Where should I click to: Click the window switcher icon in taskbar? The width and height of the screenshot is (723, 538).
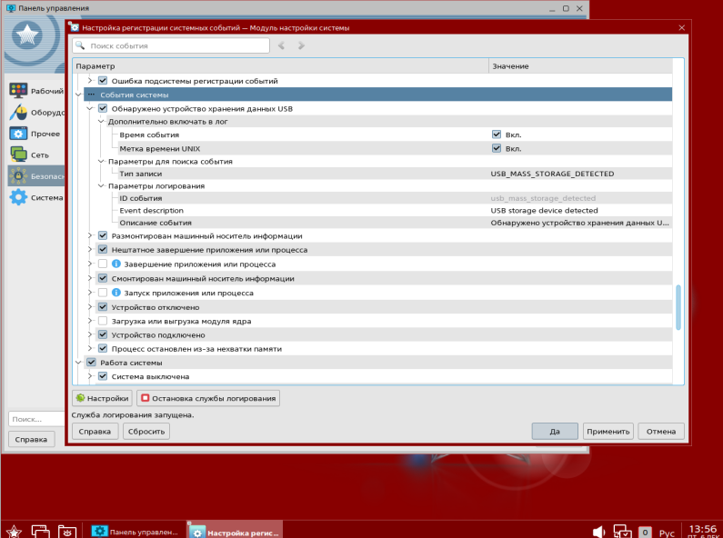40,531
